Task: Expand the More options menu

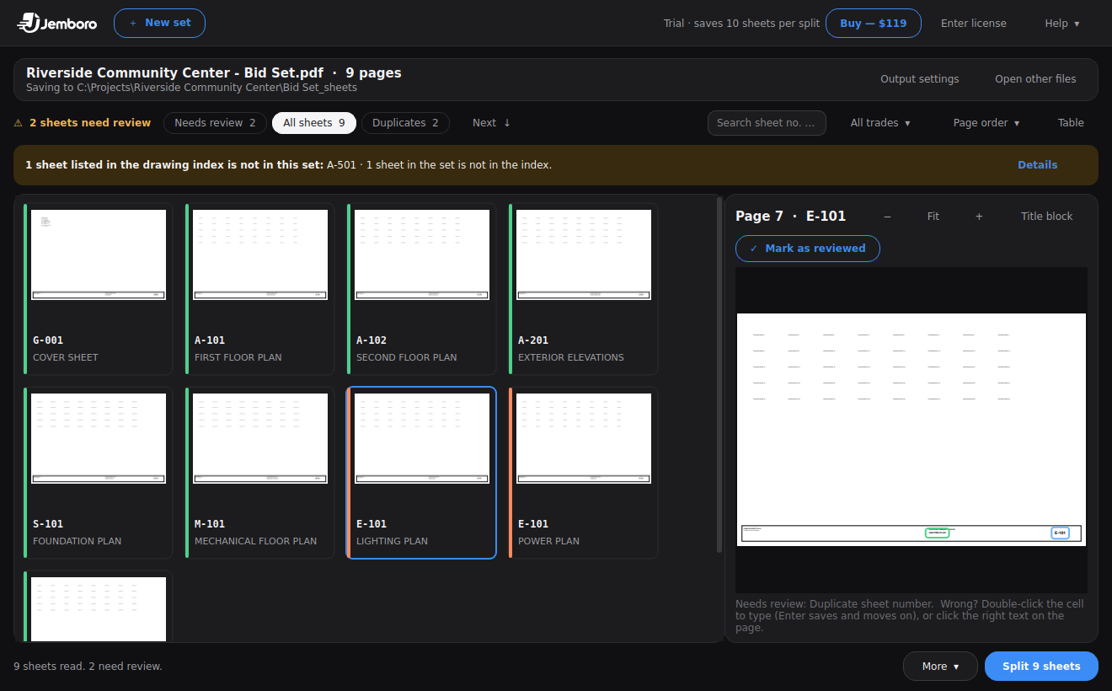Action: (940, 667)
